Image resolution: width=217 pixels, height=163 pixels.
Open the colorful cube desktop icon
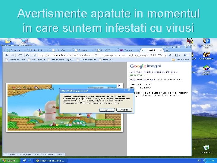point(206,70)
